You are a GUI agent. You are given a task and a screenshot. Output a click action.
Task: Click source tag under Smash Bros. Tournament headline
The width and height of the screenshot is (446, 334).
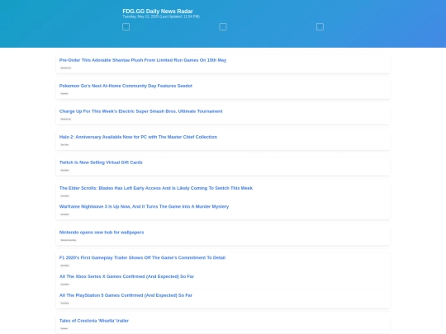(x=66, y=119)
